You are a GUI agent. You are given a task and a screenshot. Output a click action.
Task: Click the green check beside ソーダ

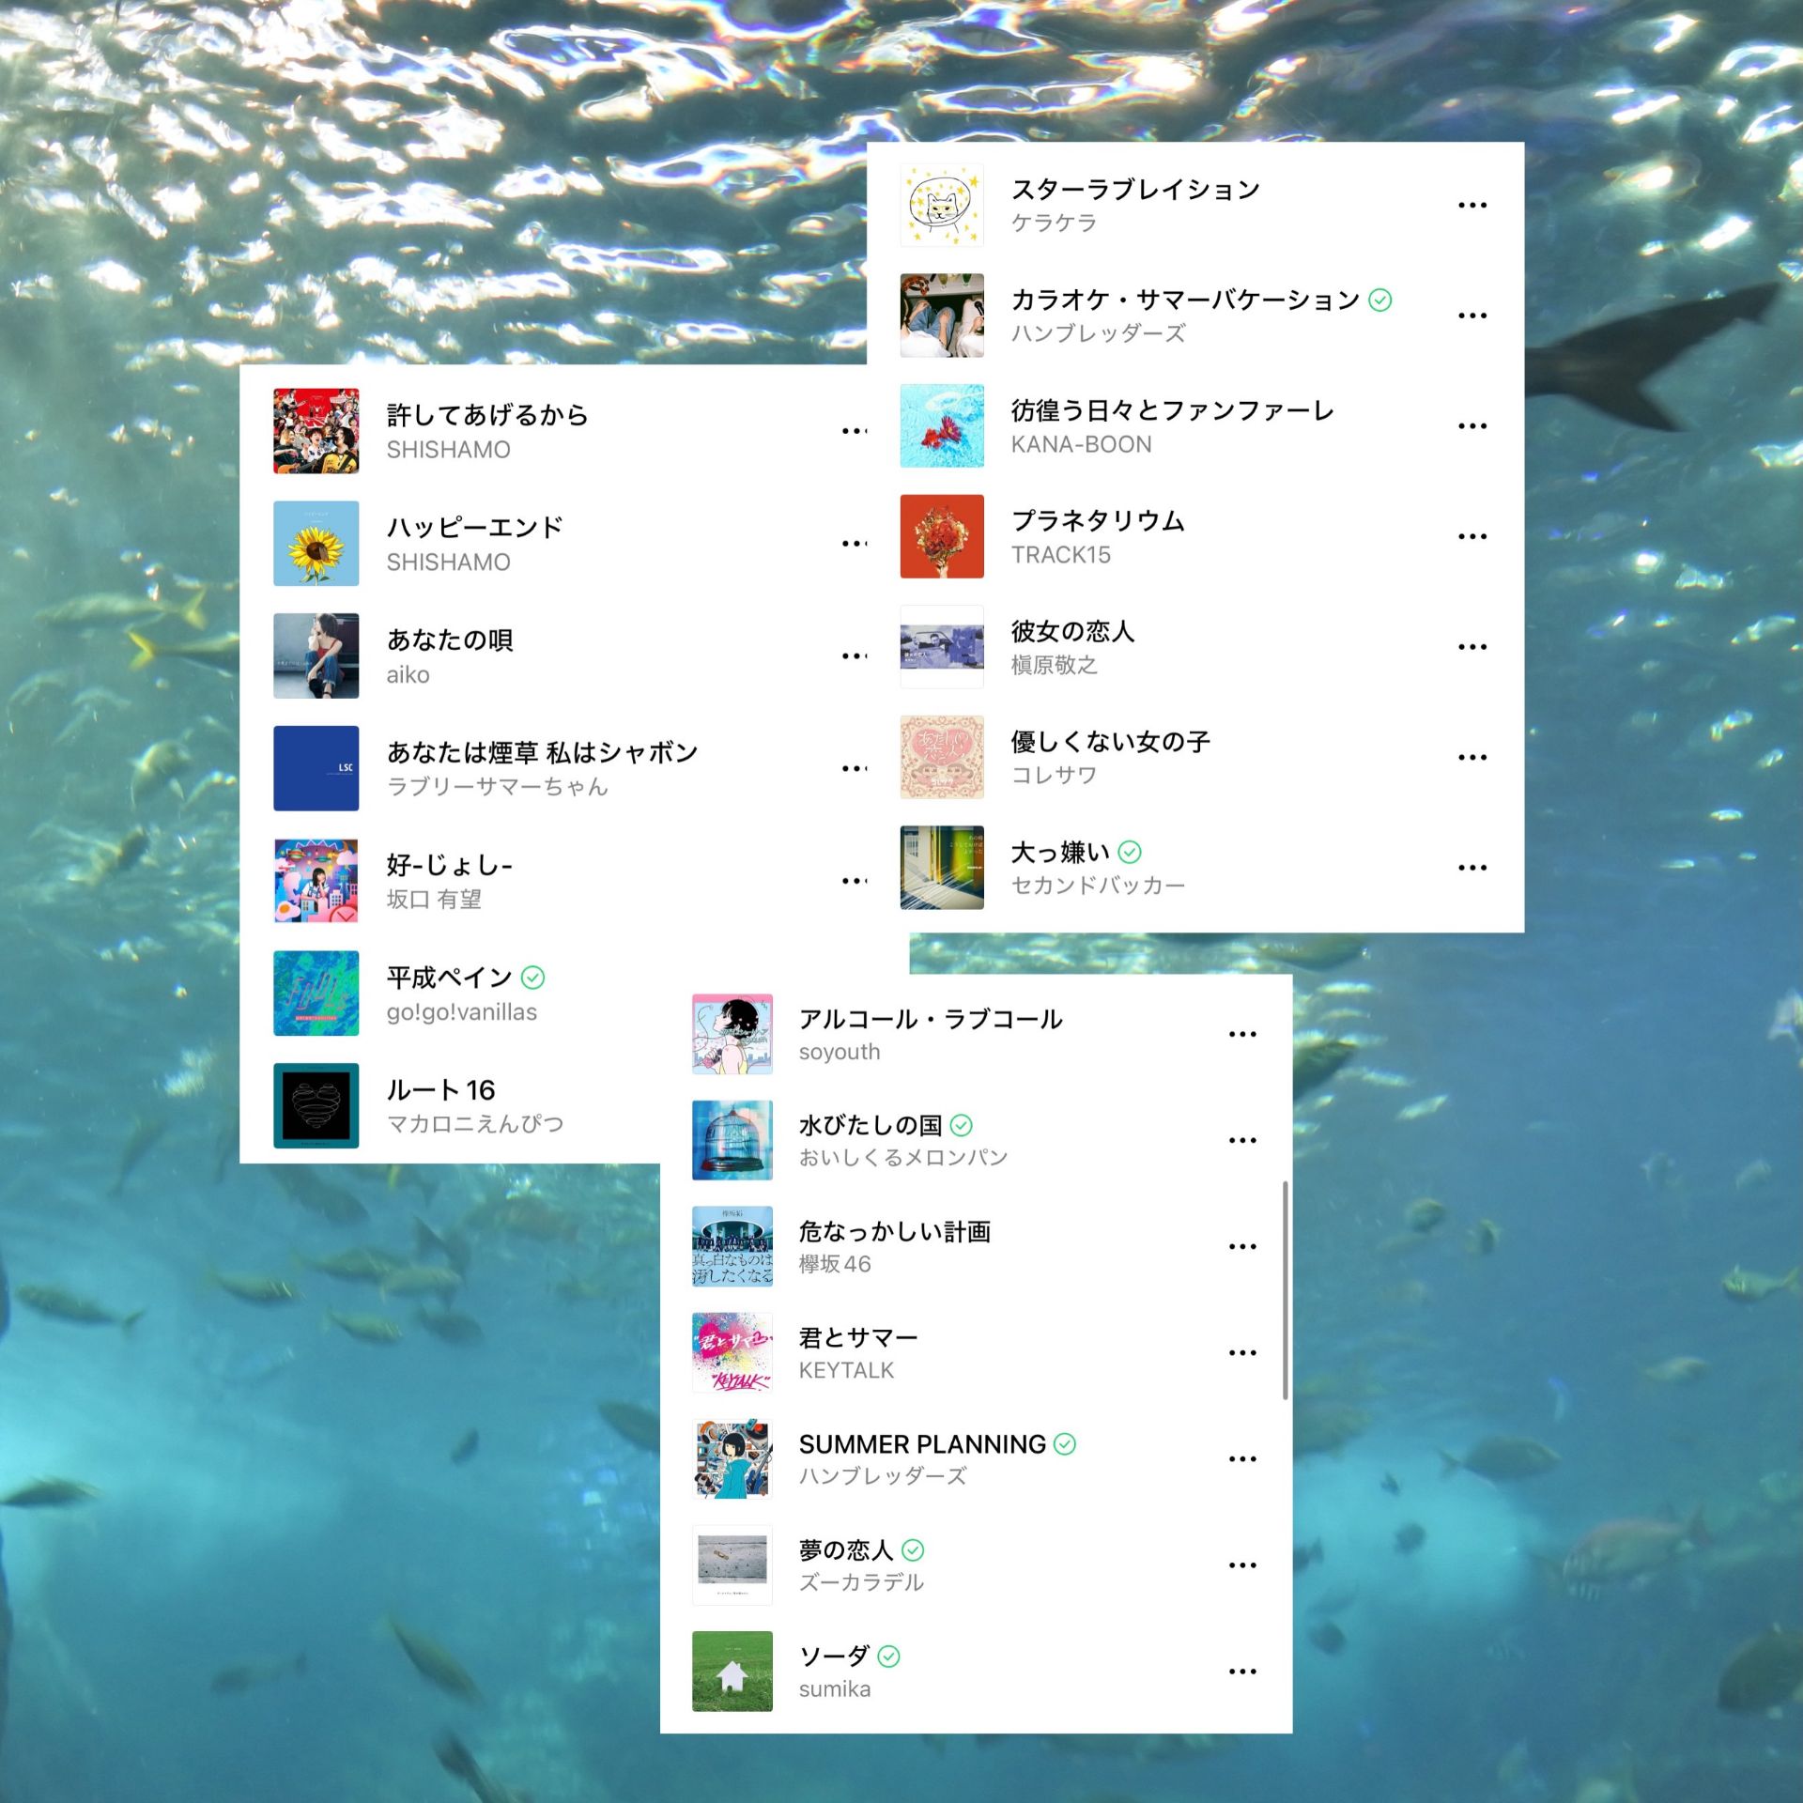pos(888,1657)
